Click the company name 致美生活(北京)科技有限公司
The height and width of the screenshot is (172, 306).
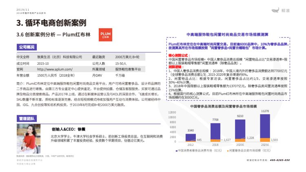60,57
